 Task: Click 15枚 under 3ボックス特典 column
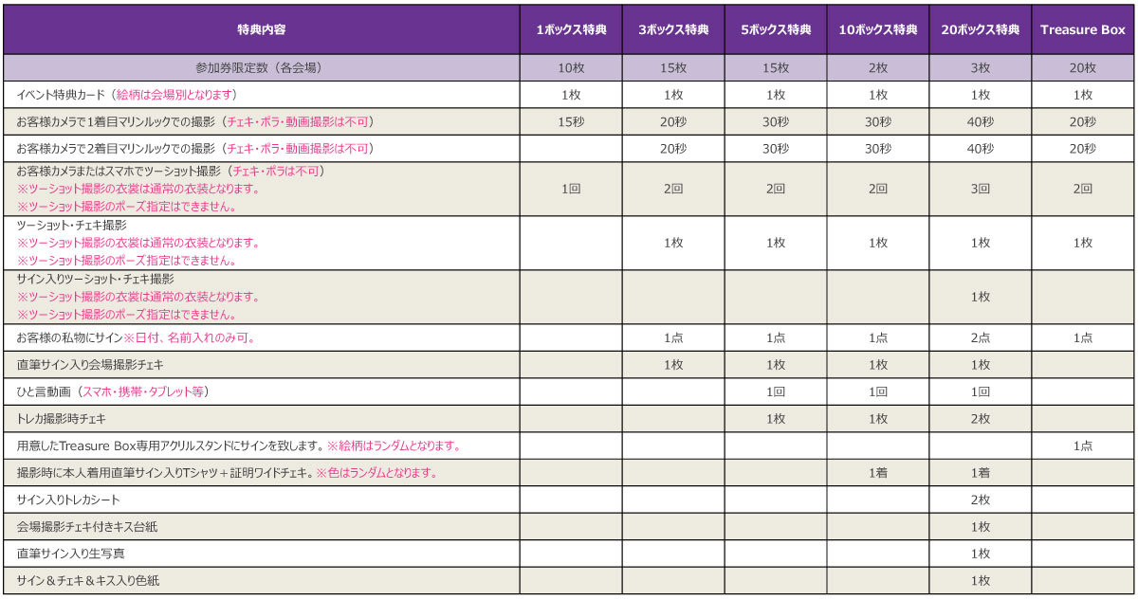point(673,68)
